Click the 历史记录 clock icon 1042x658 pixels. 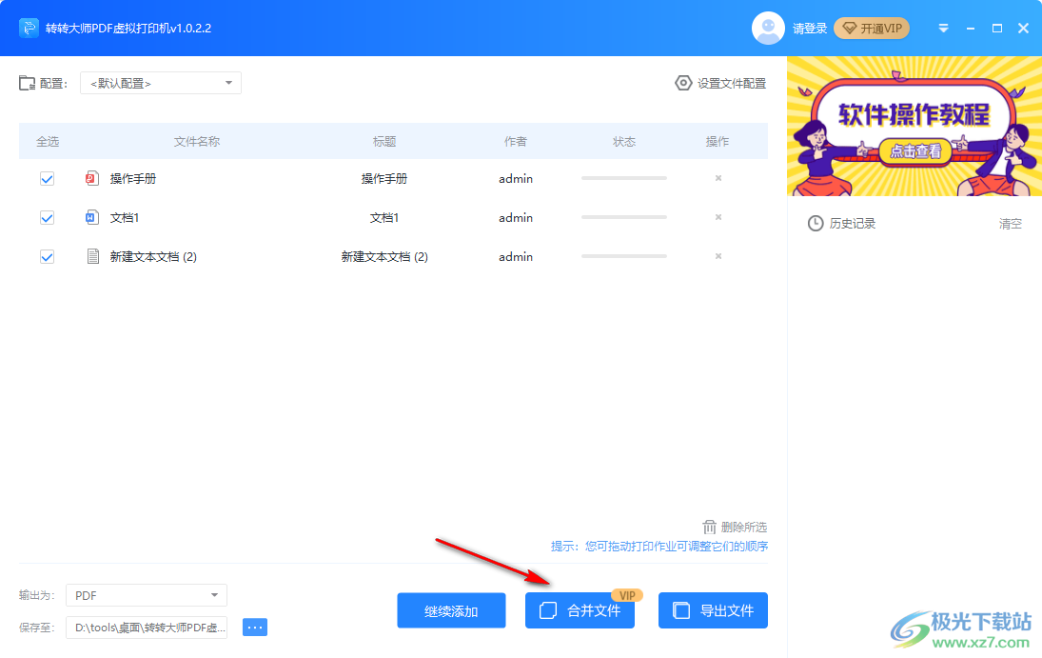click(x=816, y=224)
